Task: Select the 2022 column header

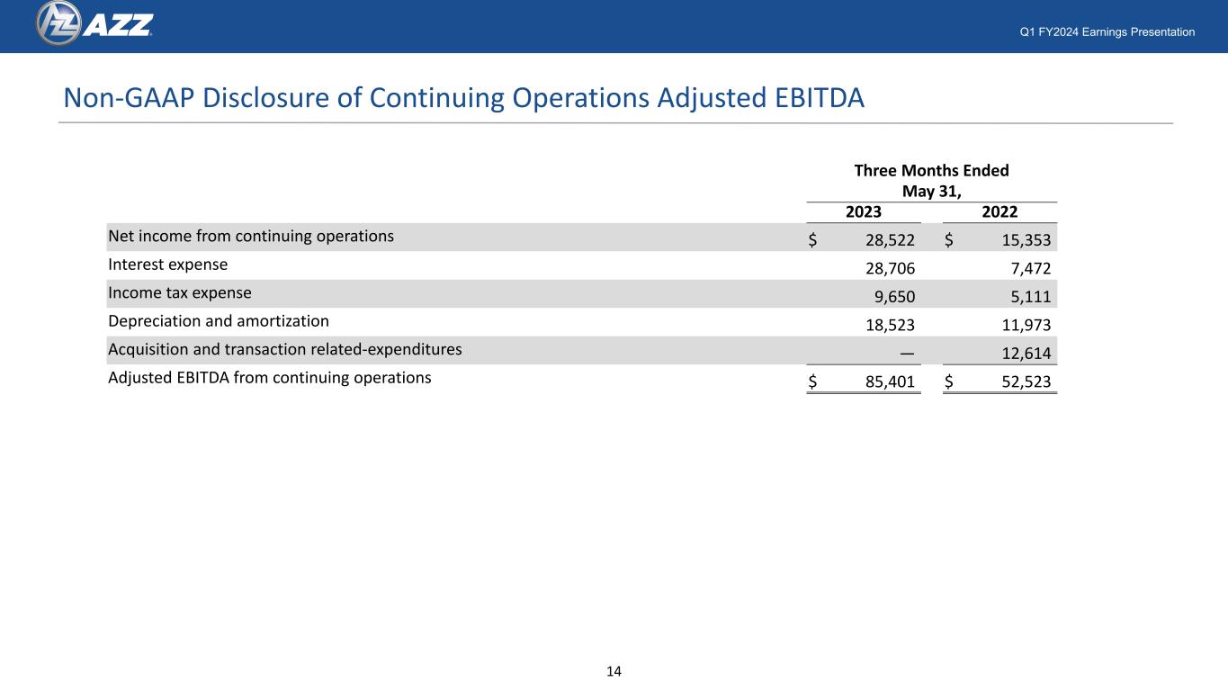Action: [999, 211]
